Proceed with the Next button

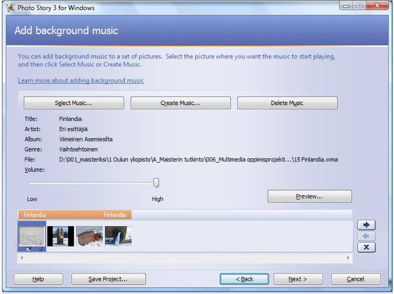298,279
